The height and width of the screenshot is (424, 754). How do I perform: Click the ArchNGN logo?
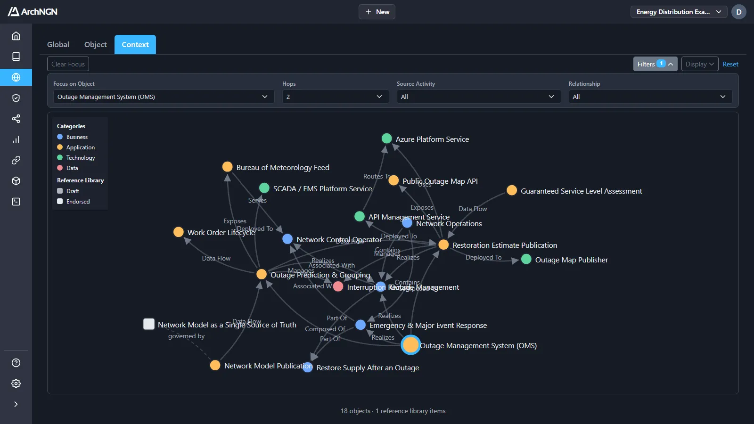tap(33, 12)
